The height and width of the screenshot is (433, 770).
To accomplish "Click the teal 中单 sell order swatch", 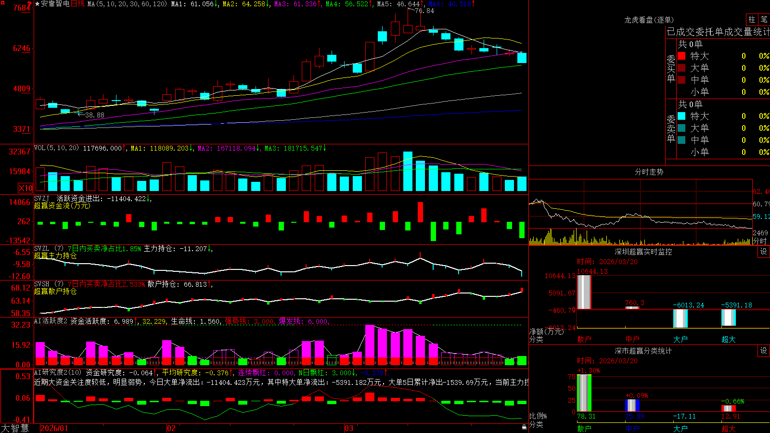I will [x=681, y=140].
